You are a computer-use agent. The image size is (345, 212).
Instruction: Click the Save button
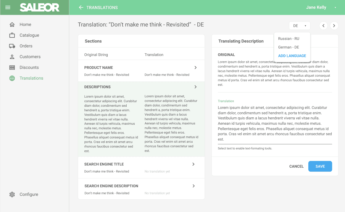[x=320, y=166]
